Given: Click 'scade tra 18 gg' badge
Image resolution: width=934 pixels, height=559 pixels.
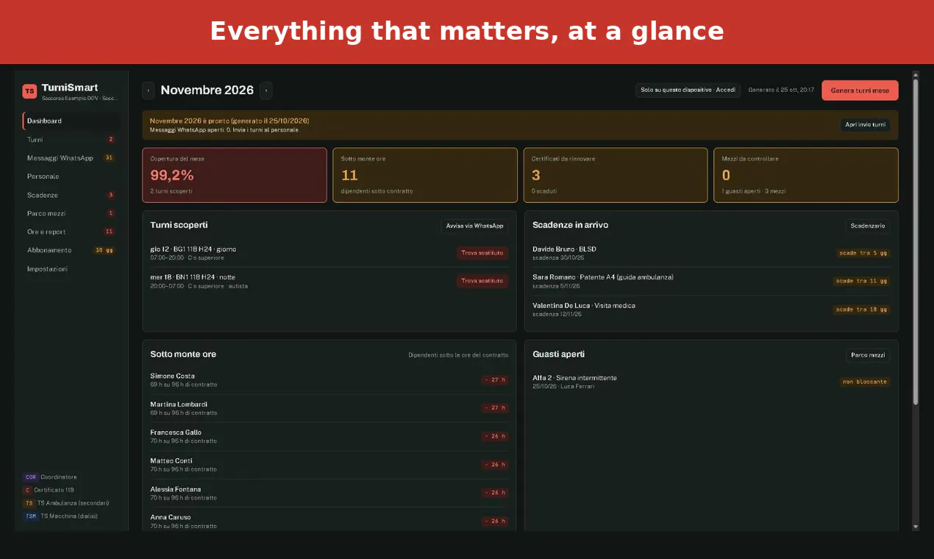Looking at the screenshot, I should coord(861,310).
